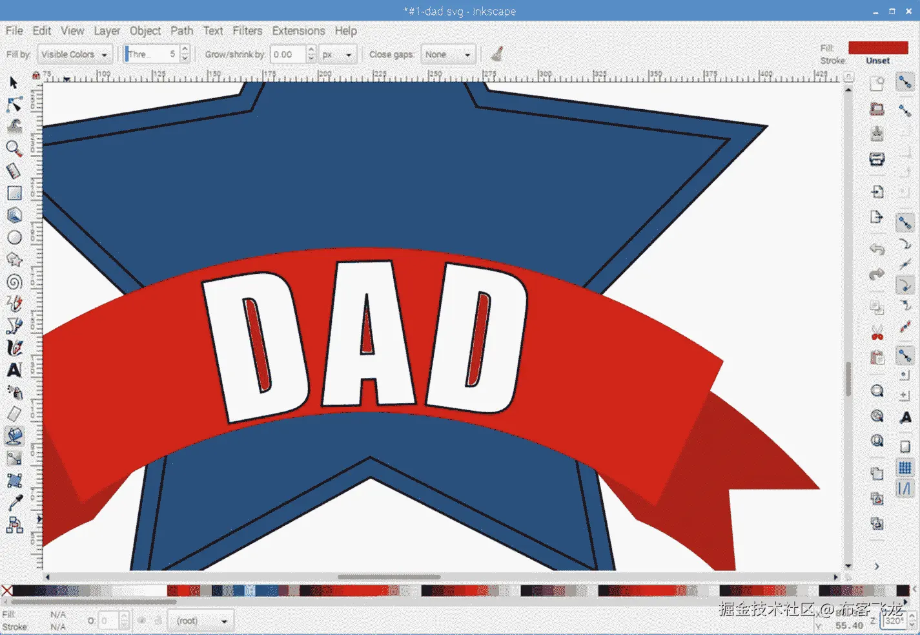The height and width of the screenshot is (635, 920).
Task: Open the Fill by Visible Colors dropdown
Action: (x=75, y=54)
